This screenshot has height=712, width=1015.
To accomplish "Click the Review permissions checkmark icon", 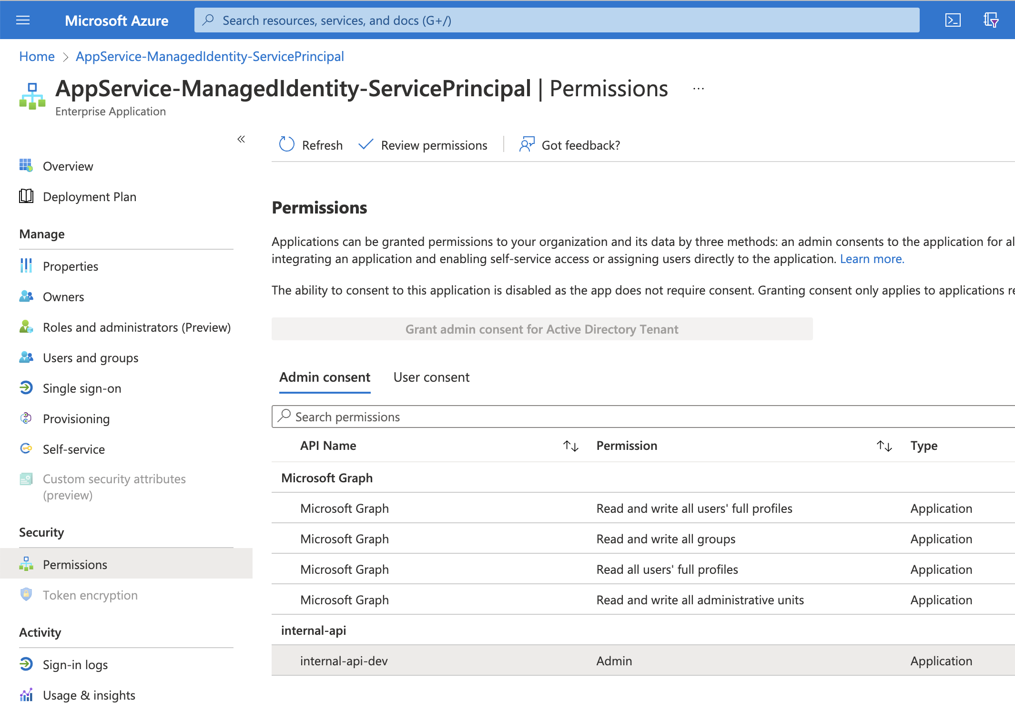I will tap(365, 144).
